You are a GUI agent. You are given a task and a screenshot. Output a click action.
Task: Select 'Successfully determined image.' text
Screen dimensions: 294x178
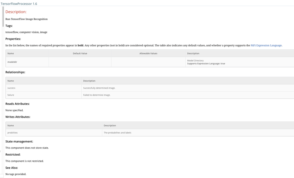click(x=99, y=88)
